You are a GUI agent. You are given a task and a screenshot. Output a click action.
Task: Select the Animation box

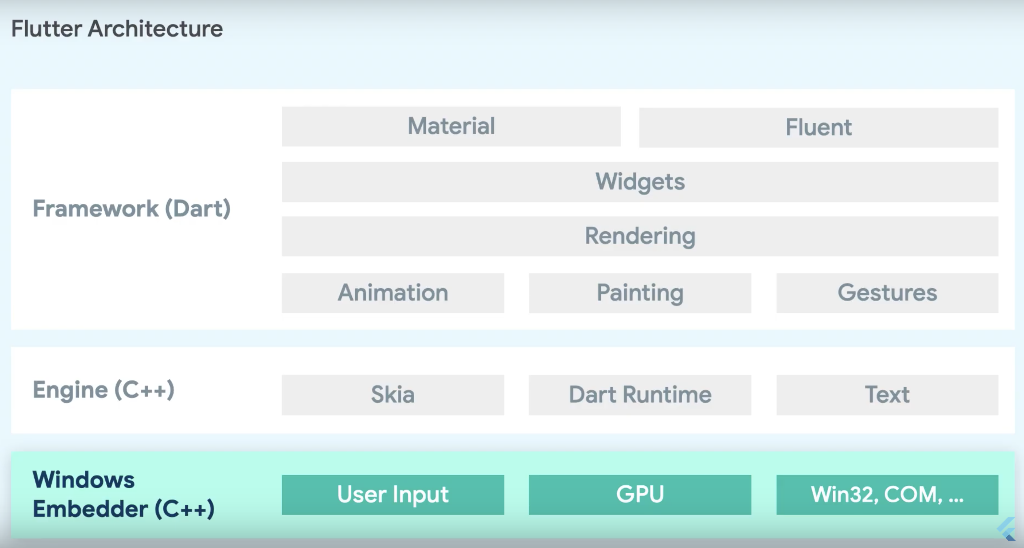tap(392, 293)
